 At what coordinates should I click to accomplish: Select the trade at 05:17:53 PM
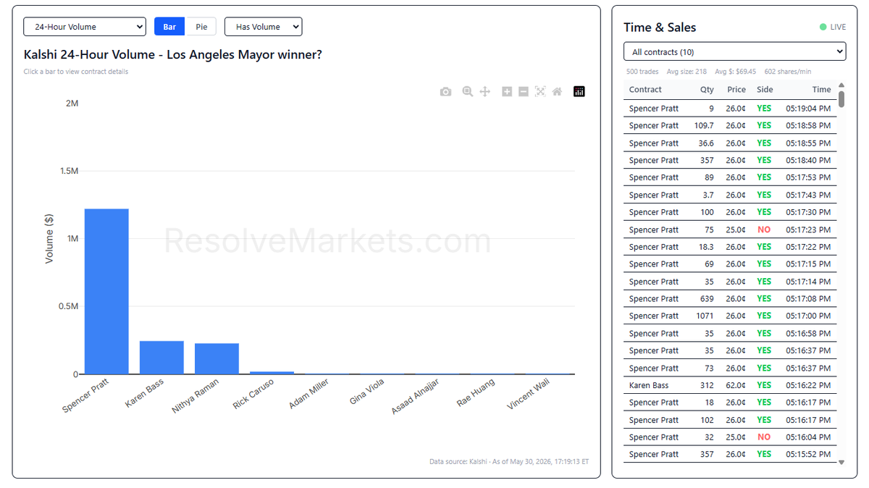(730, 177)
